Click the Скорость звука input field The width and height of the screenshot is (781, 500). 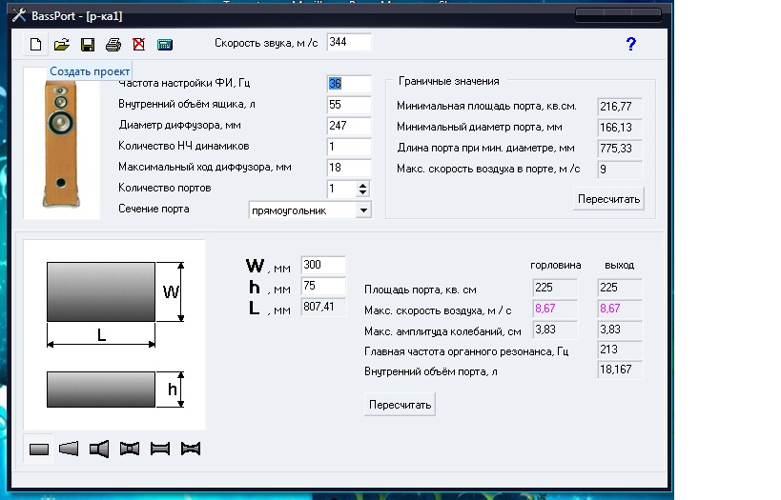(x=348, y=43)
